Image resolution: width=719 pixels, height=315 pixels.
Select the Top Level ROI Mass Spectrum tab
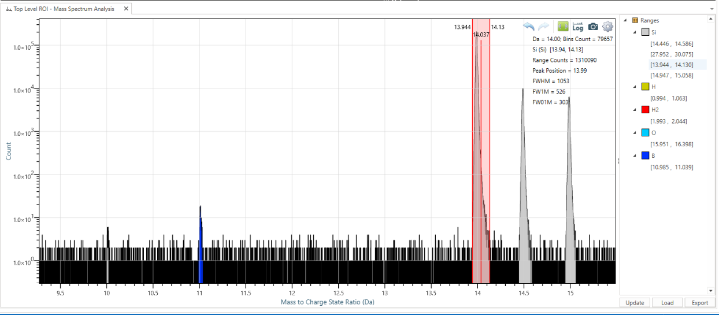(65, 9)
